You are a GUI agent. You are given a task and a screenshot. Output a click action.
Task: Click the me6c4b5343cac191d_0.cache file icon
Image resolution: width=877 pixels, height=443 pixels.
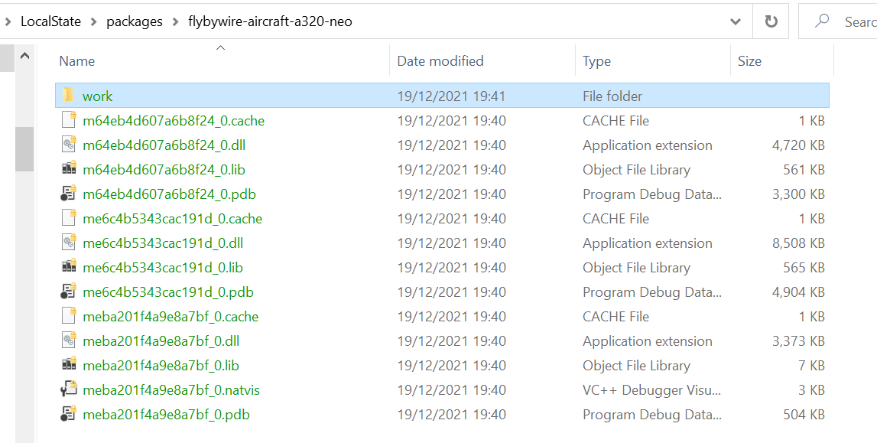67,218
